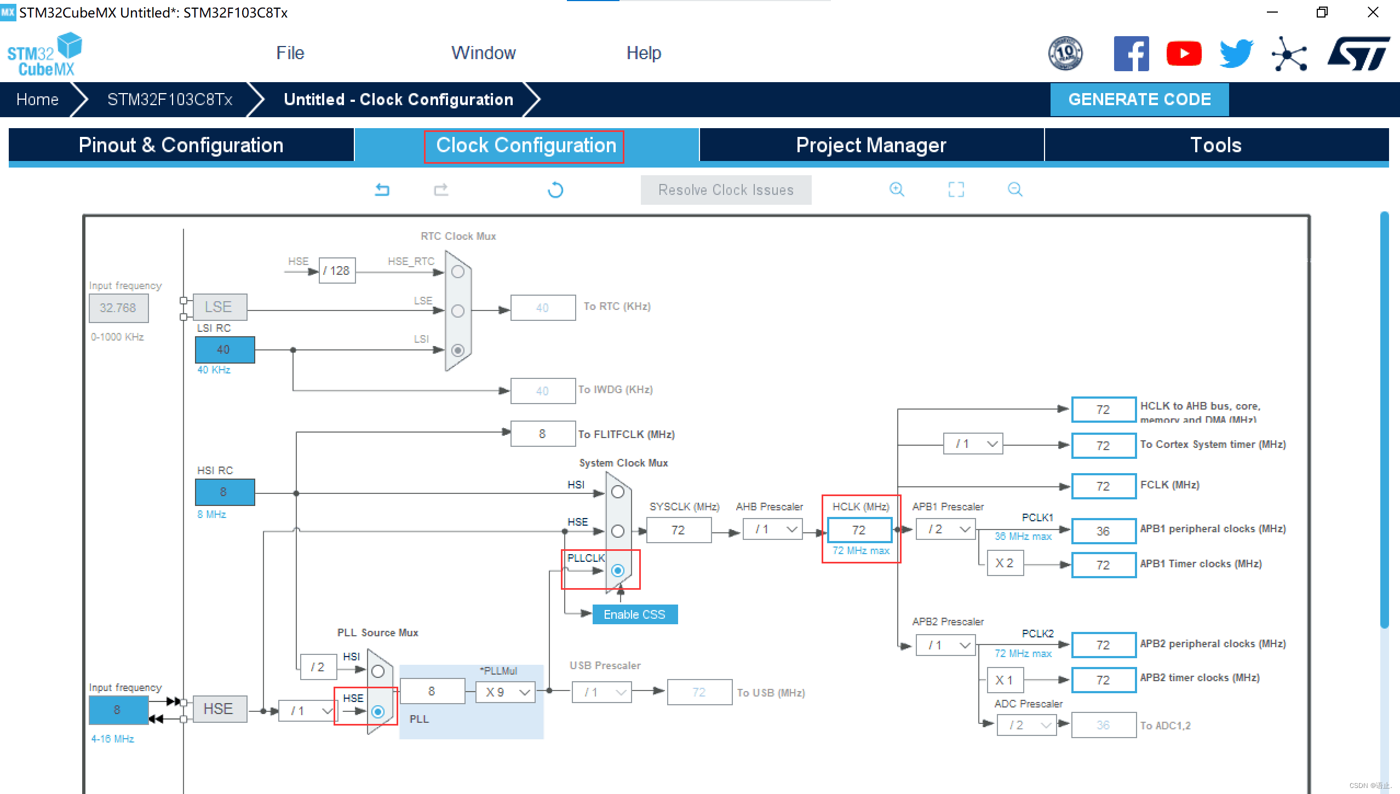Click the Enable CSS button

point(634,614)
